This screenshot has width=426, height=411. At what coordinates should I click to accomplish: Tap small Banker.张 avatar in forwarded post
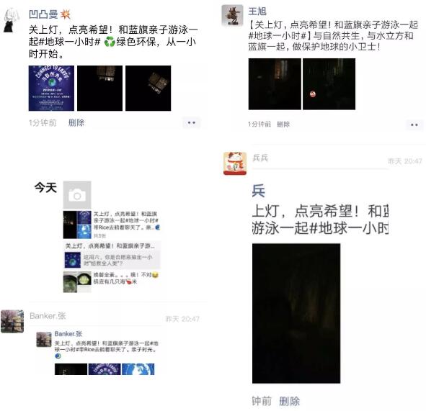44,339
